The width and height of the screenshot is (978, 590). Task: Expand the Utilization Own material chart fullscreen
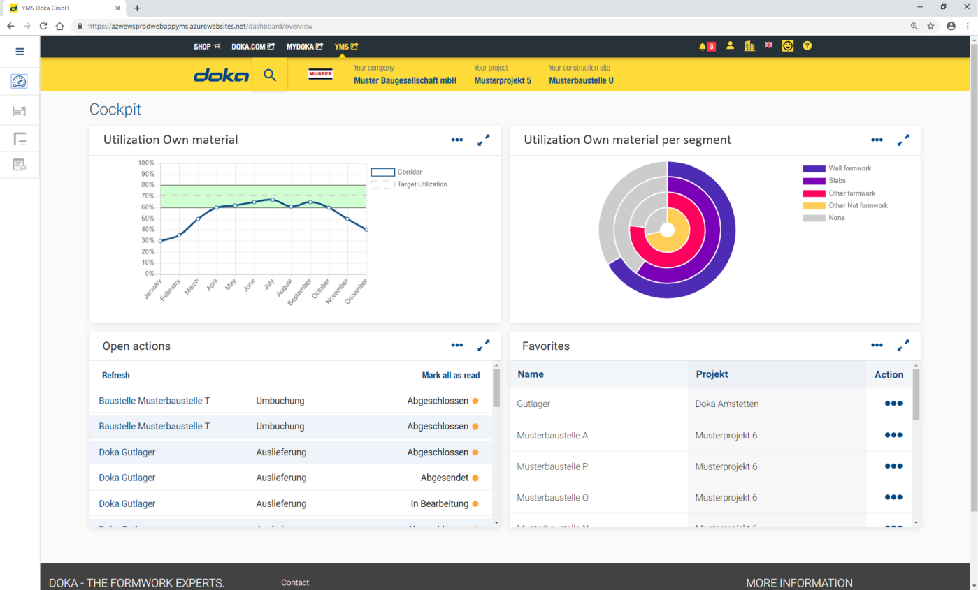point(484,140)
